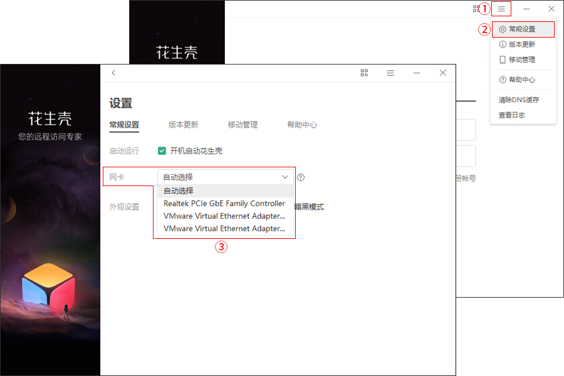Select 自动选择 in the network card list
Image resolution: width=564 pixels, height=376 pixels.
226,191
